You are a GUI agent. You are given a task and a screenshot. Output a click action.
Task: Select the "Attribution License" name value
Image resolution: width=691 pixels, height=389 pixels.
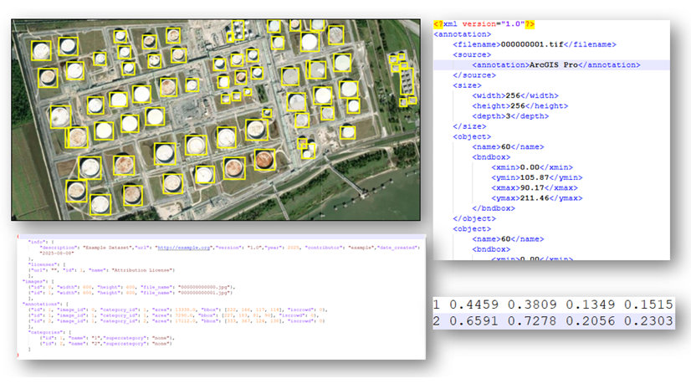(x=143, y=270)
